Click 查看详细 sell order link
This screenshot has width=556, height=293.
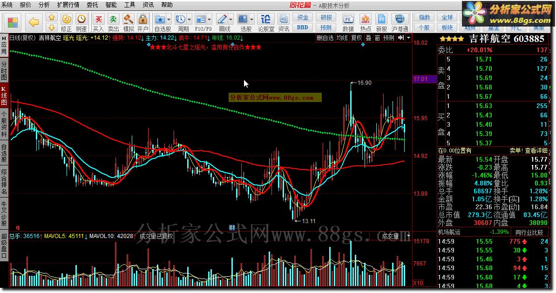536,151
